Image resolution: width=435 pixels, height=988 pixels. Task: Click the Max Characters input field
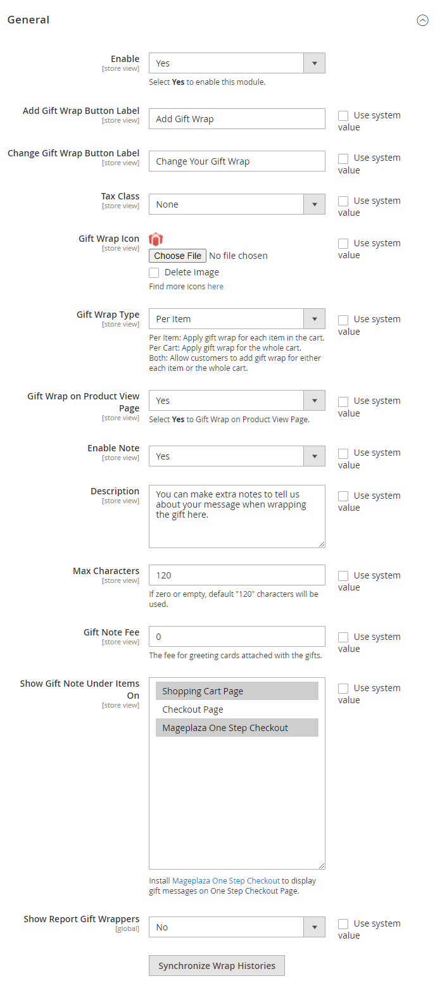click(x=237, y=575)
